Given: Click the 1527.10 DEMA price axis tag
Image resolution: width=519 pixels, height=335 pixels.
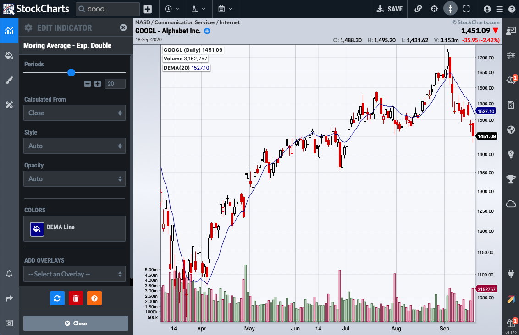Looking at the screenshot, I should (486, 111).
